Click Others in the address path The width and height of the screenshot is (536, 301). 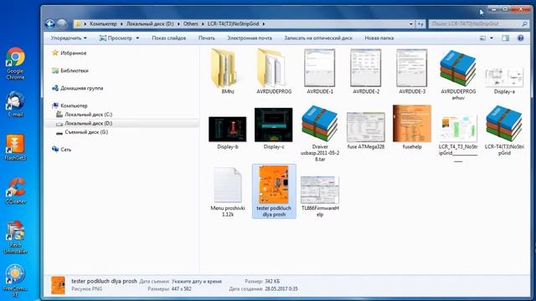(190, 24)
